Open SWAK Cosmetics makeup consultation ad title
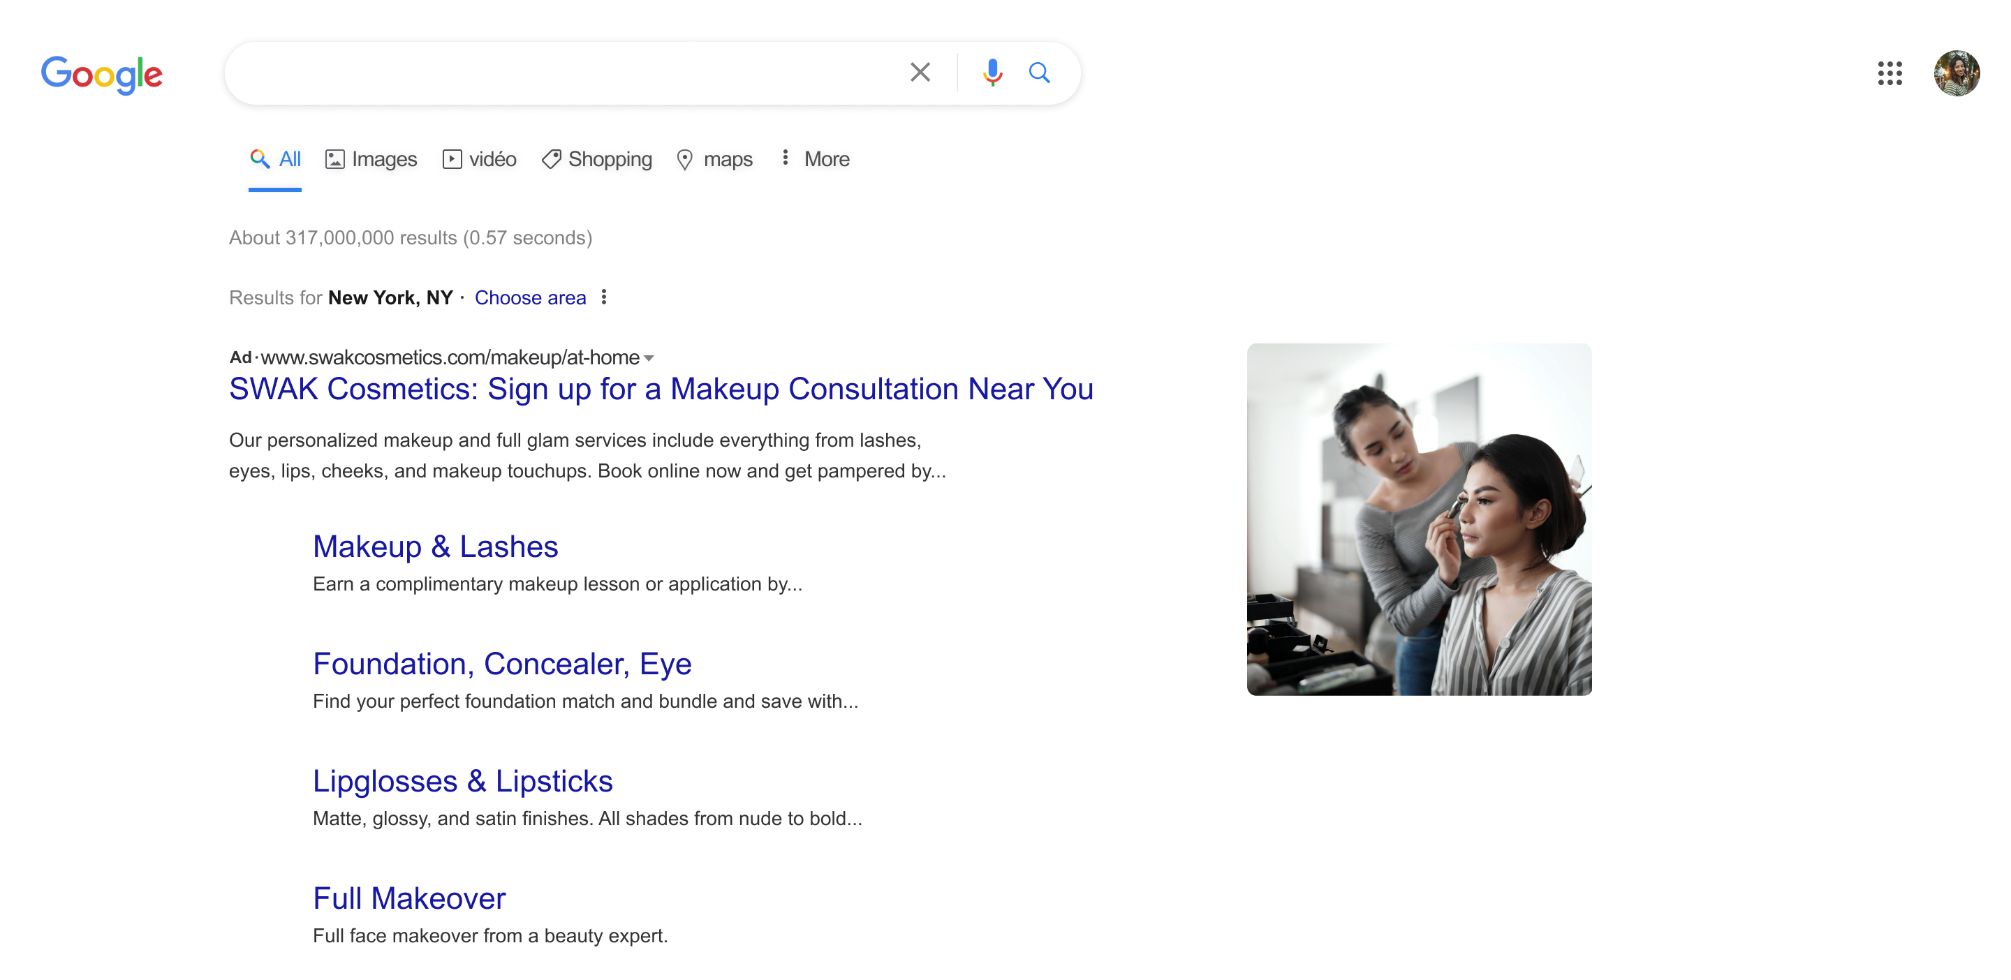The width and height of the screenshot is (2011, 980). (661, 389)
